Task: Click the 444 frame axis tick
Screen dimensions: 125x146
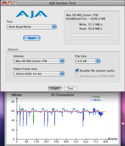Action: [66, 142]
